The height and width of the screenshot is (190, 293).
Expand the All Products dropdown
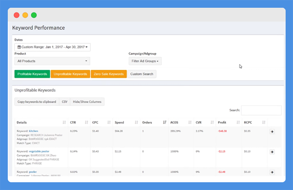pyautogui.click(x=52, y=61)
